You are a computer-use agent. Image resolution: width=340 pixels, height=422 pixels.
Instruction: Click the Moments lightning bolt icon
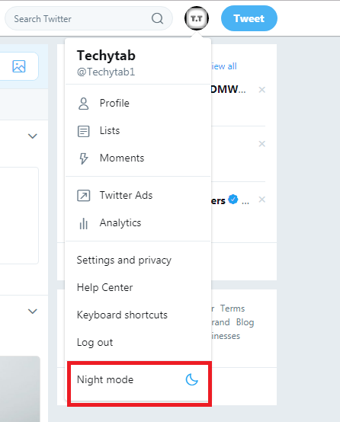tap(84, 158)
